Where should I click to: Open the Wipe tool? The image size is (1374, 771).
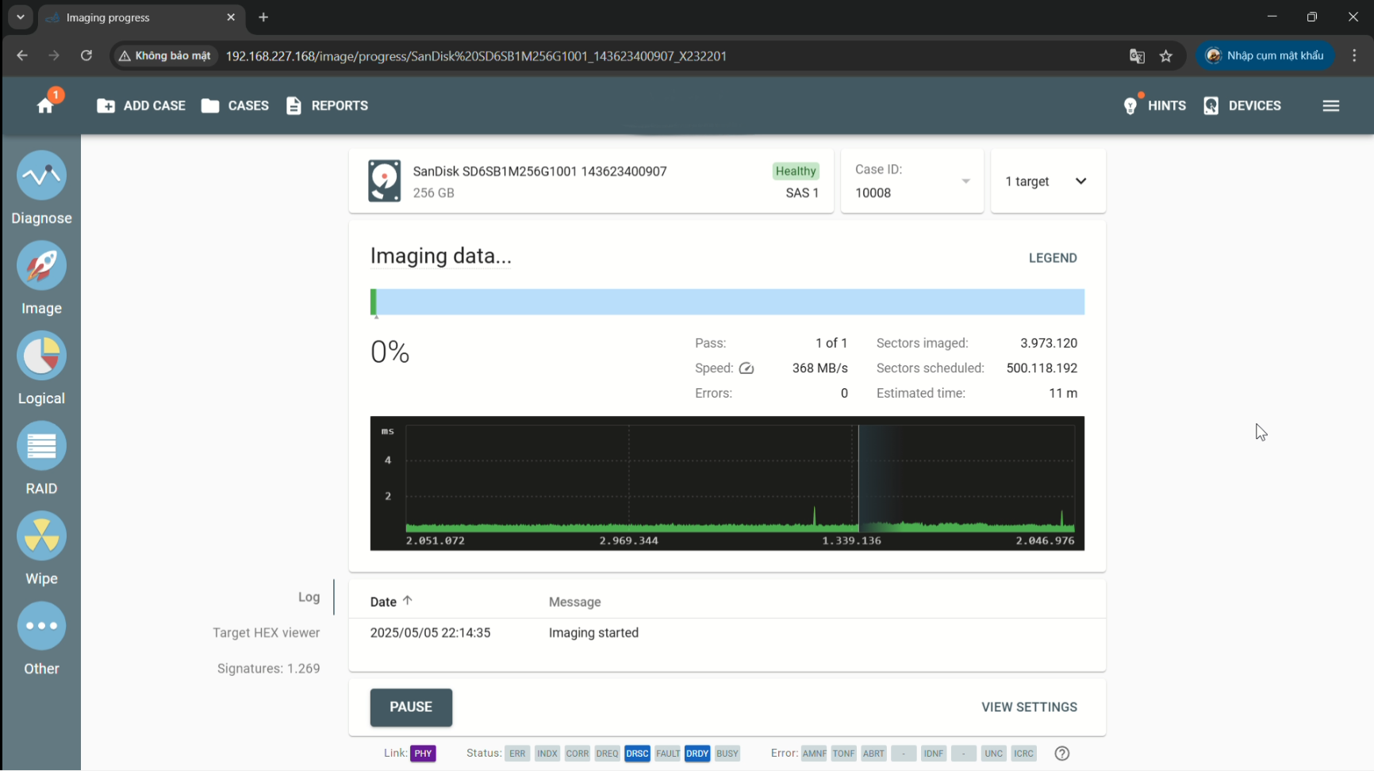pos(41,548)
